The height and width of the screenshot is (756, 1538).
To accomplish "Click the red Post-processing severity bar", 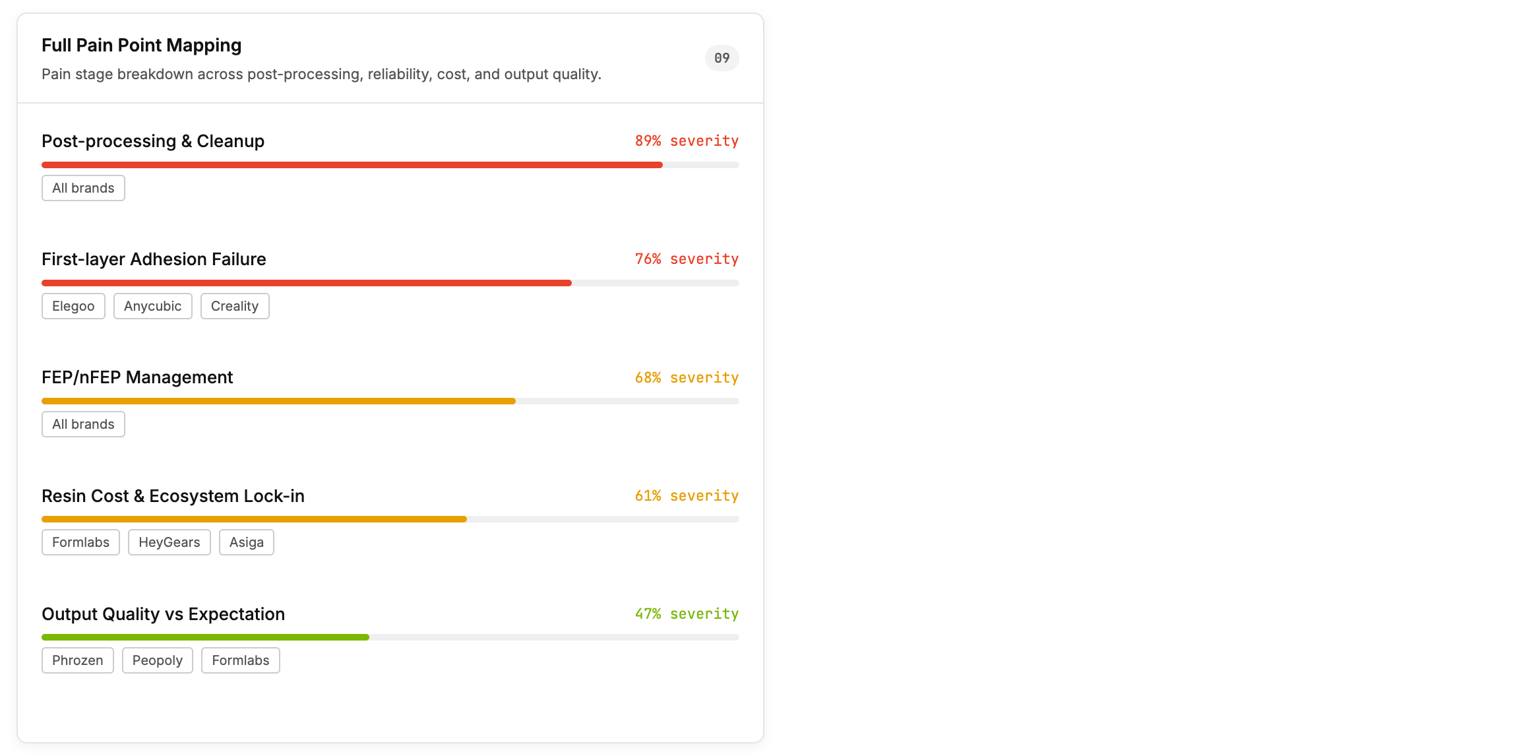I will [x=352, y=165].
